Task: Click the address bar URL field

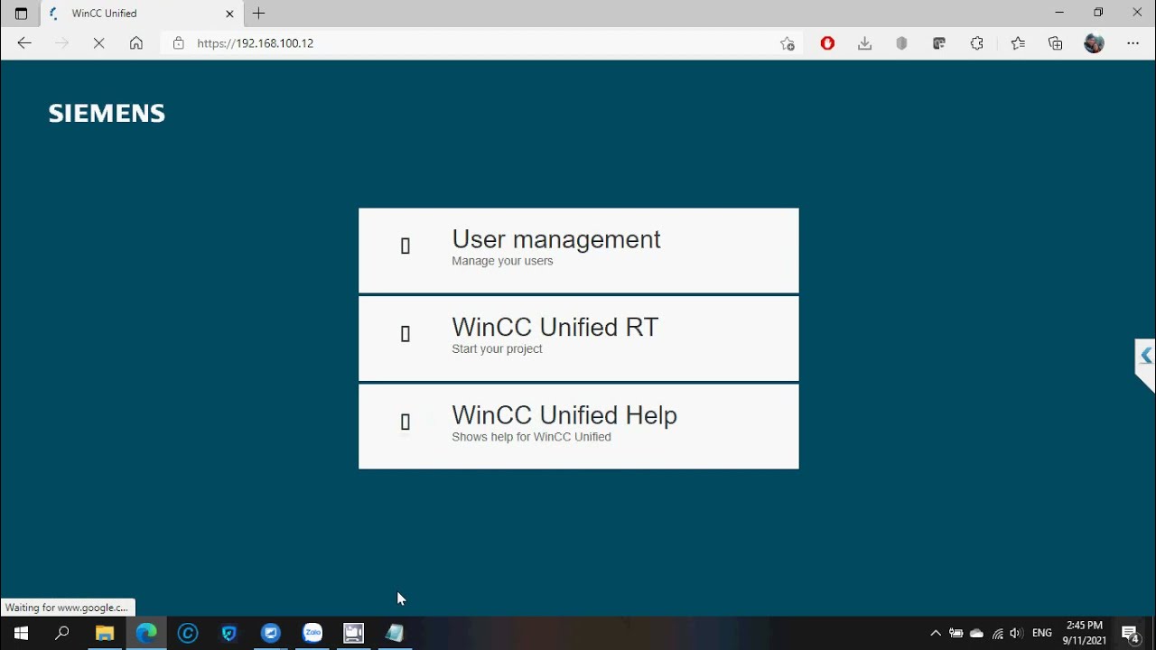Action: point(483,42)
